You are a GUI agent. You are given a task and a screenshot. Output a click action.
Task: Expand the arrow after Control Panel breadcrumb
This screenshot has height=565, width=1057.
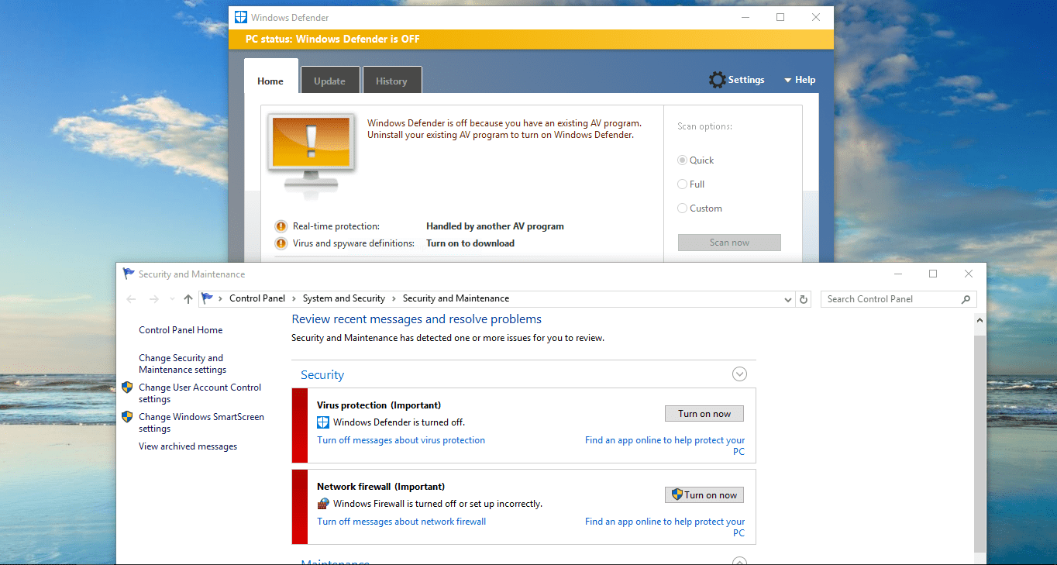(x=293, y=298)
